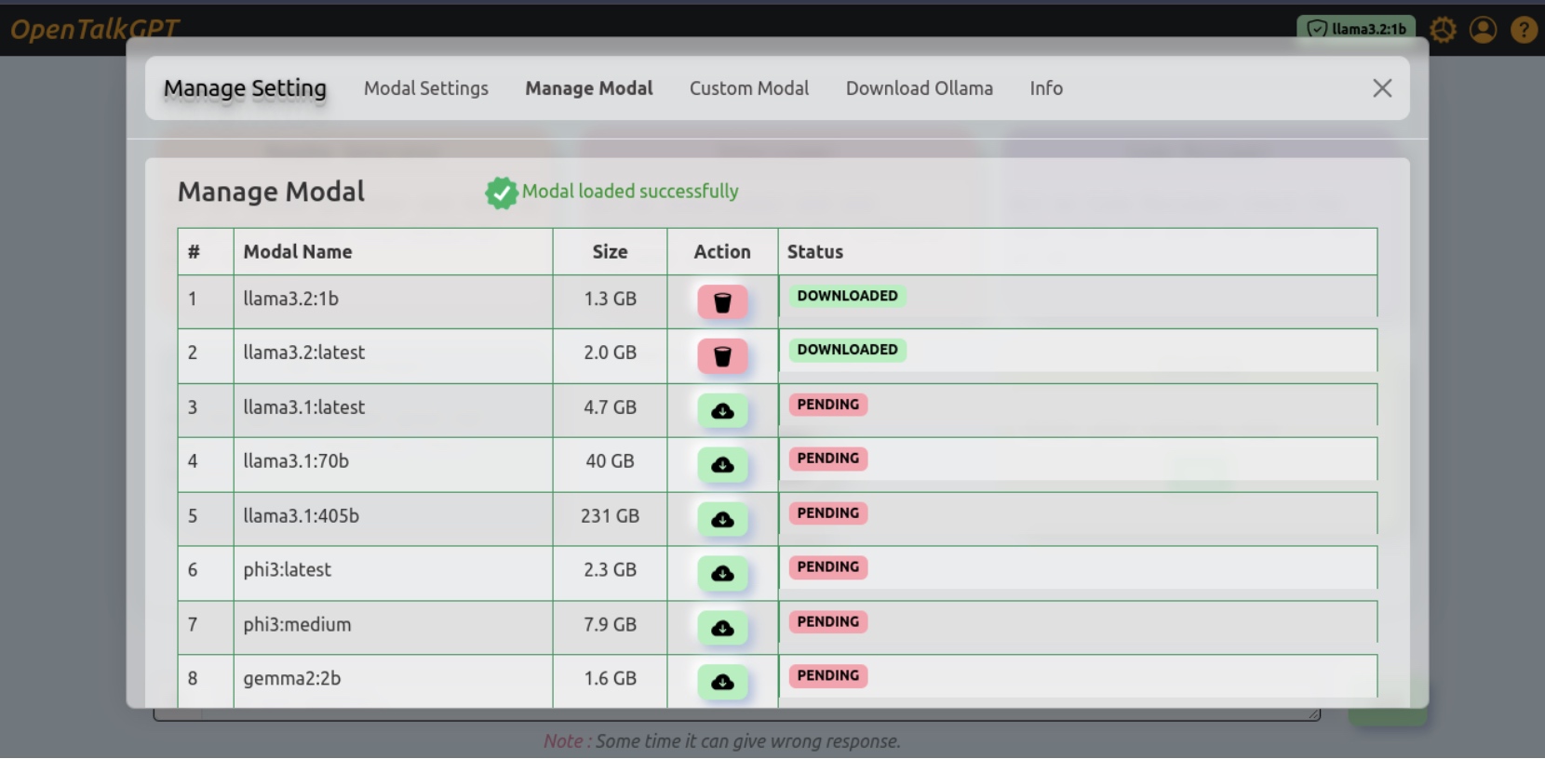Click the OpenTalkGPT logo
This screenshot has width=1545, height=759.
pyautogui.click(x=94, y=30)
